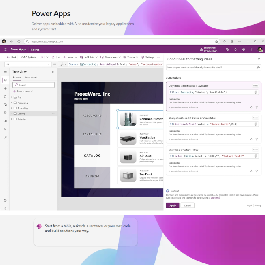This screenshot has width=265, height=265.
Task: Open the notifications bell in header
Action: 235,49
